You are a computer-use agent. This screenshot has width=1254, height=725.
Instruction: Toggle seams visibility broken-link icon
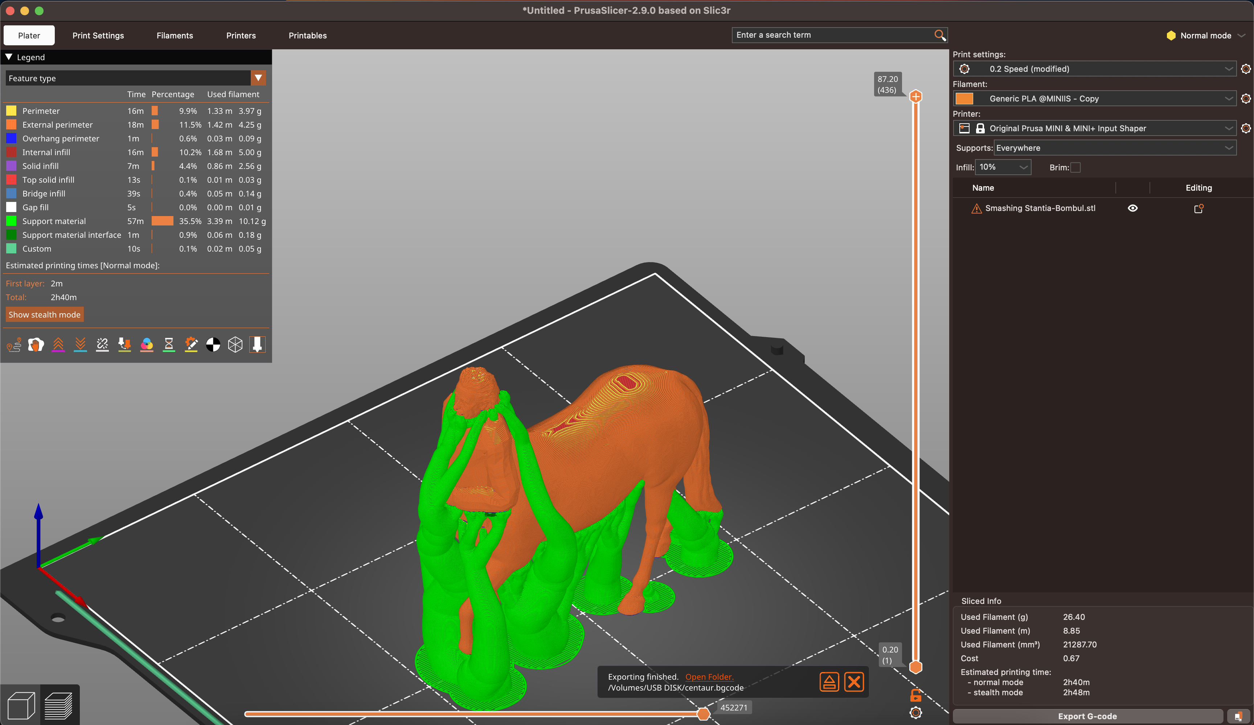[x=103, y=345]
